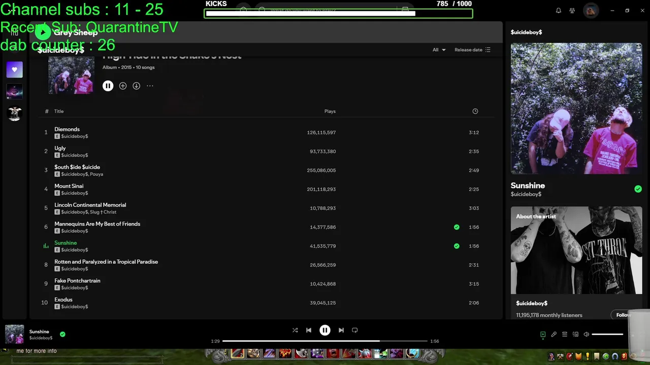Select Rotten and Paralyzed in a Tropical Paradise

106,262
